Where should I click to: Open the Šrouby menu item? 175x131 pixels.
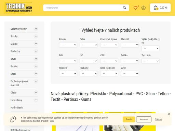14,36
